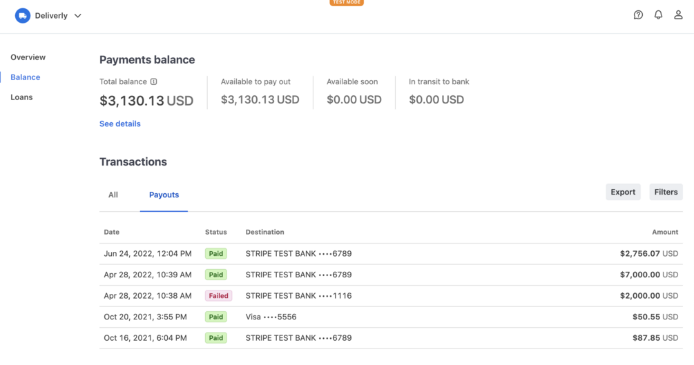Screen dimensions: 694x365
Task: Switch to the All transactions tab
Action: [113, 195]
